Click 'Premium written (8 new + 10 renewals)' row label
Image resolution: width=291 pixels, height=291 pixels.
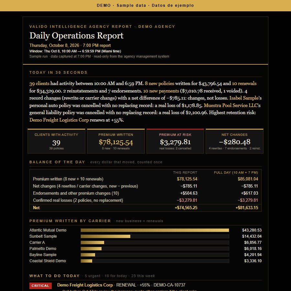68,179
